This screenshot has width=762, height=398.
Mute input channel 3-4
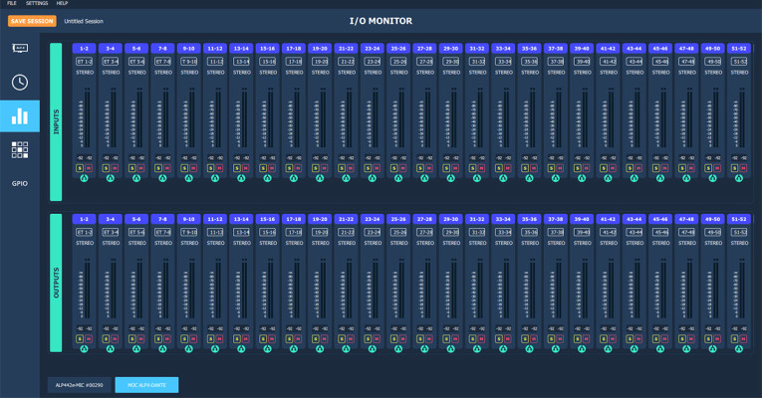tap(115, 168)
